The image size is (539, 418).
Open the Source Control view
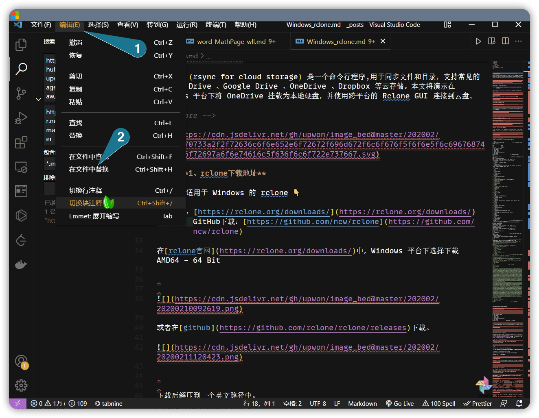(x=21, y=94)
